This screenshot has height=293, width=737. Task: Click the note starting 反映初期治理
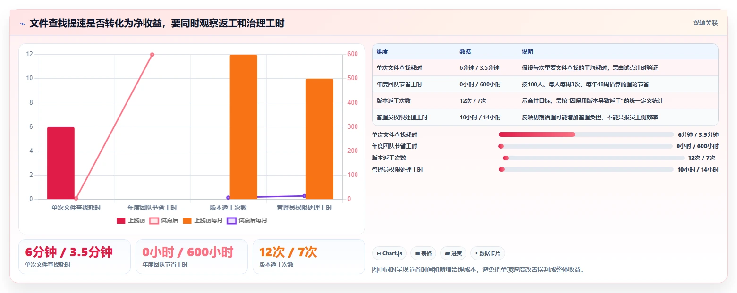(x=590, y=117)
